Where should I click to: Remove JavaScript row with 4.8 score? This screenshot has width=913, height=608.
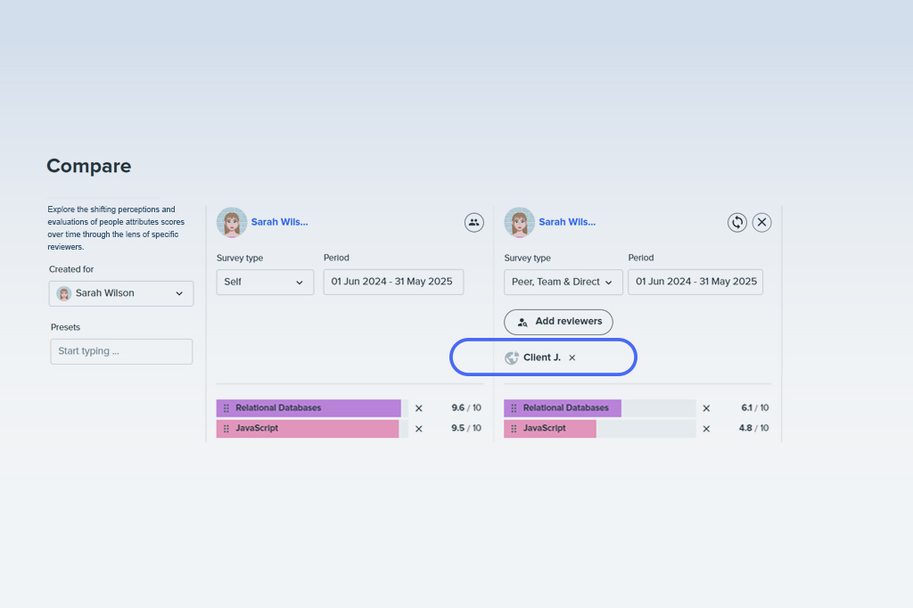coord(706,429)
